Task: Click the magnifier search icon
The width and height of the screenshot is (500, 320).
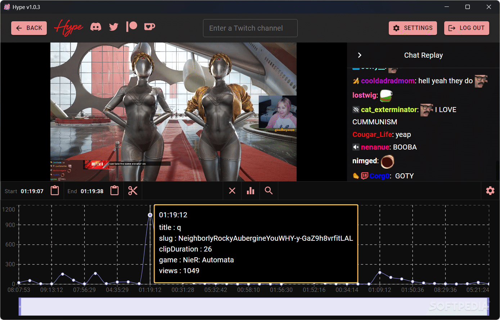Action: pos(269,191)
